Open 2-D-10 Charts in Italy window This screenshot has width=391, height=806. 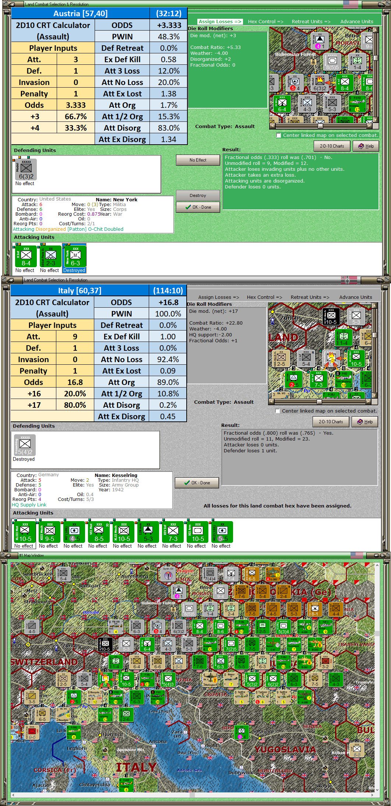[331, 422]
